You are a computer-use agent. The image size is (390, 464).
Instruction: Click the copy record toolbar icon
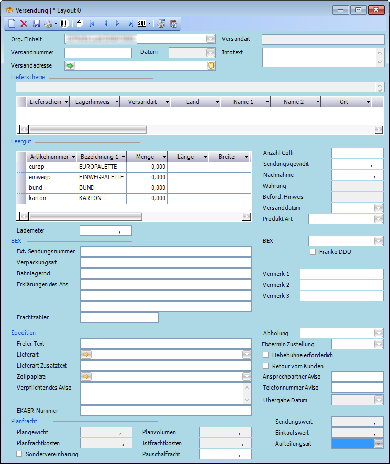pyautogui.click(x=80, y=24)
